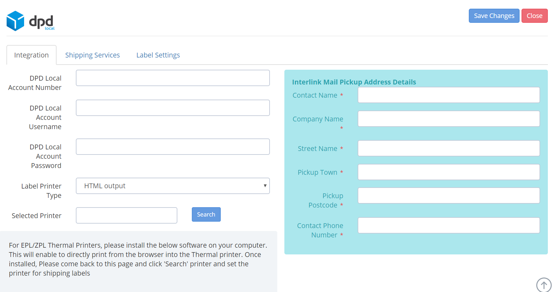
Task: Click the red Close button
Action: [534, 16]
